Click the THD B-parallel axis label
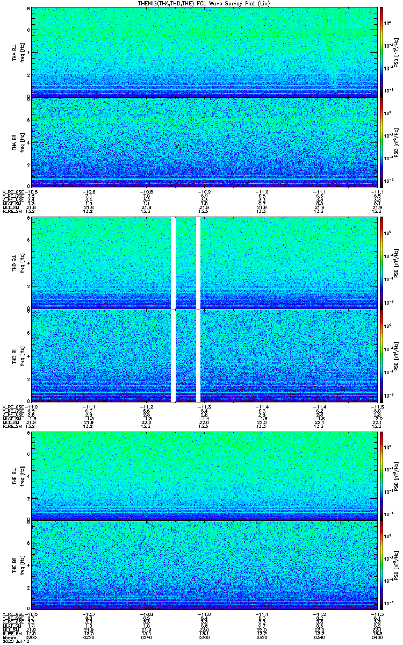403x645 pixels. [15, 356]
